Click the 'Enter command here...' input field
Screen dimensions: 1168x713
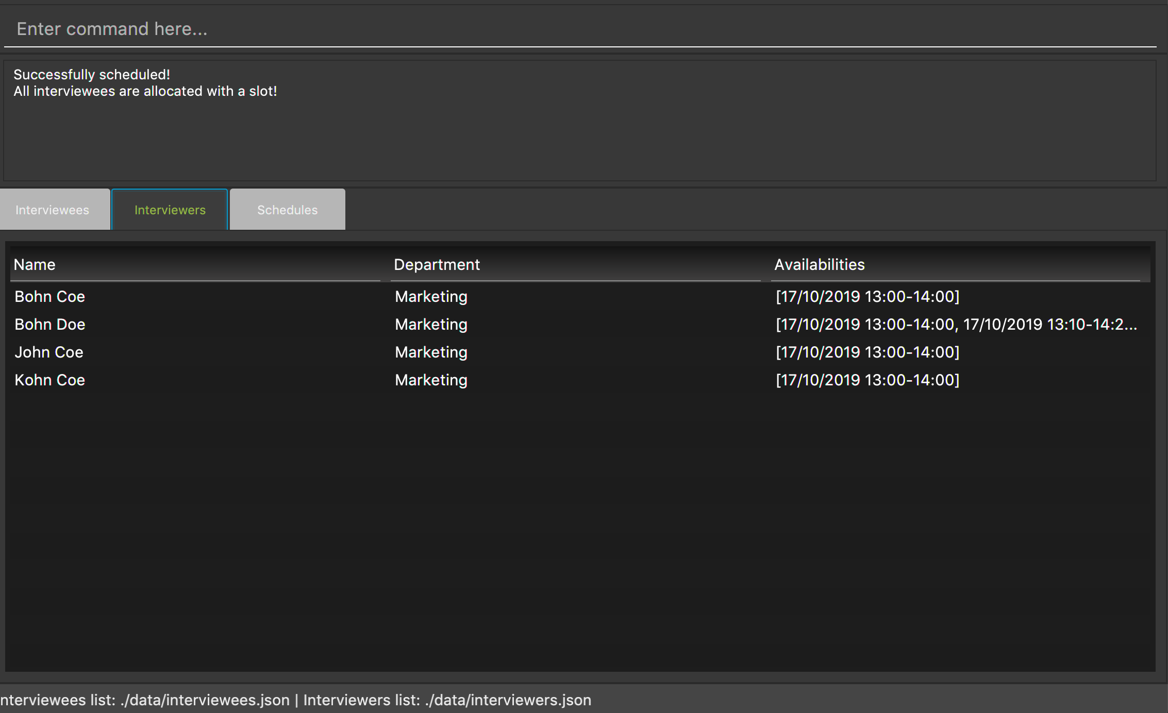click(580, 29)
